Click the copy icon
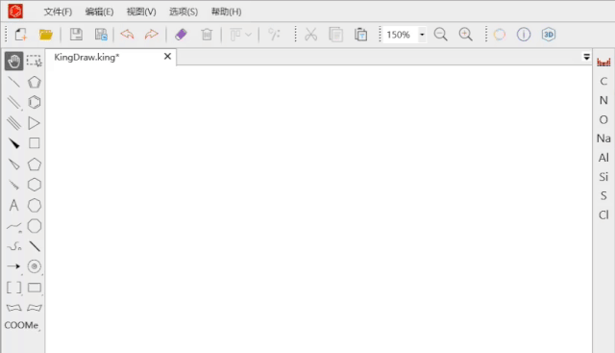 coord(335,35)
